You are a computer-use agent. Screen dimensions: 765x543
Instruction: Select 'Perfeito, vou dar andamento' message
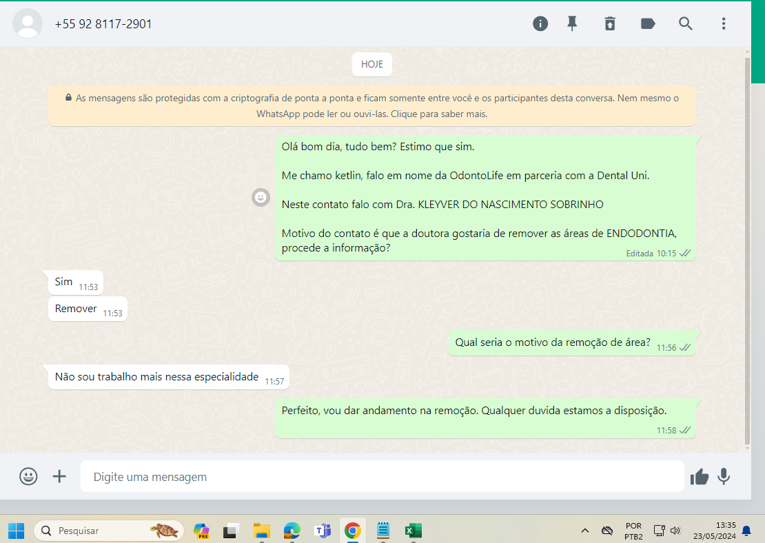point(485,418)
